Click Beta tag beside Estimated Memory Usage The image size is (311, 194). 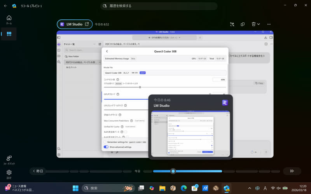[x=133, y=59]
